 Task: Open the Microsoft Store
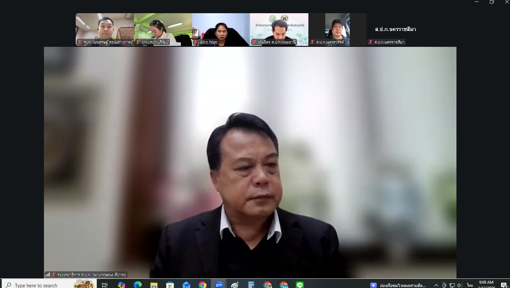pos(171,284)
